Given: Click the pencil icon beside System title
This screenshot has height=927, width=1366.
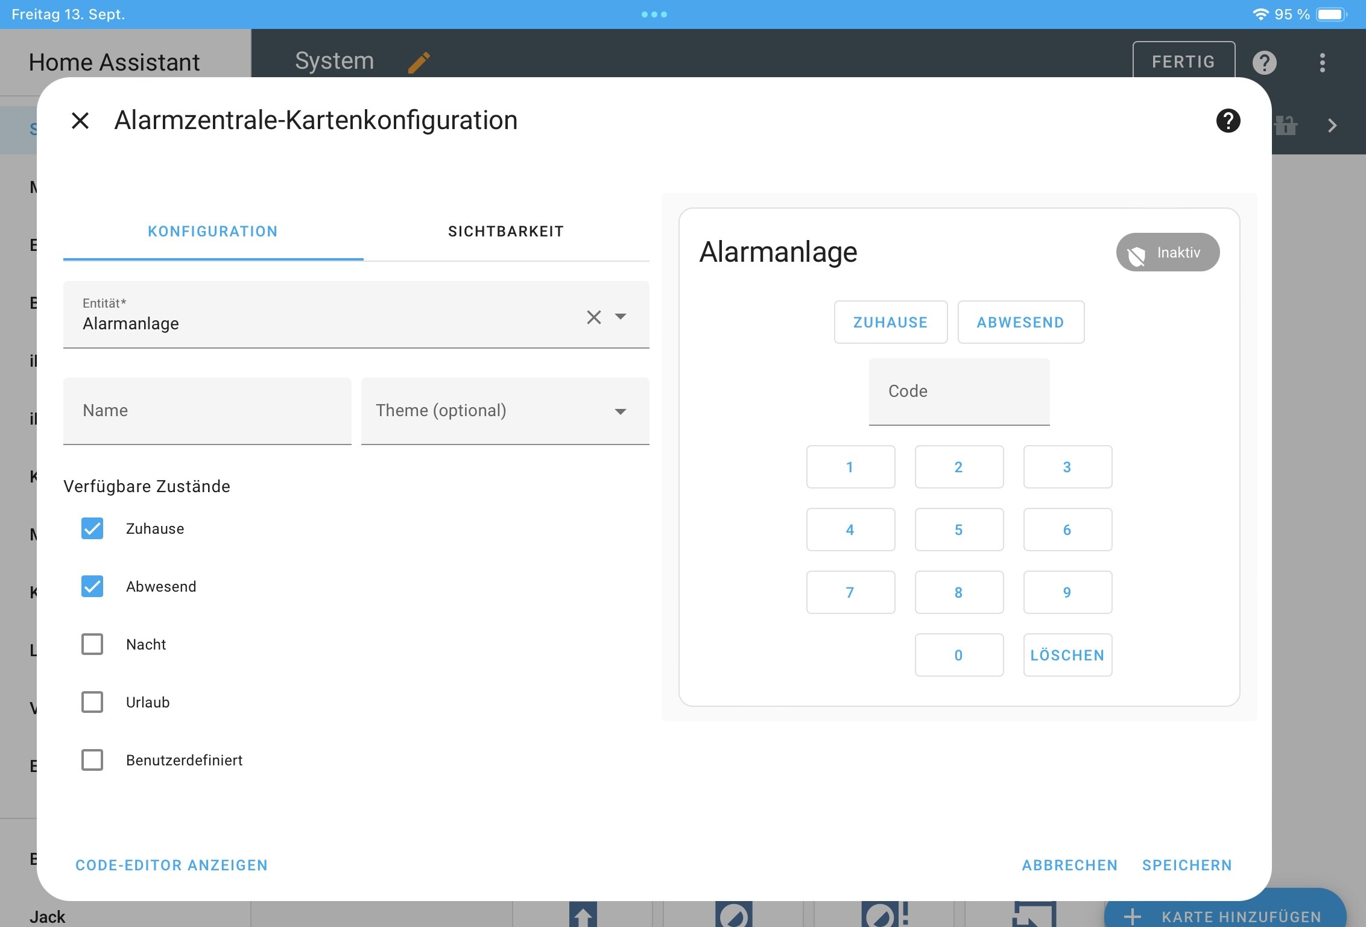Looking at the screenshot, I should (419, 62).
